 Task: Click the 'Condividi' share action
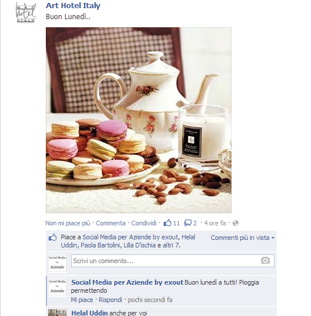pyautogui.click(x=144, y=223)
